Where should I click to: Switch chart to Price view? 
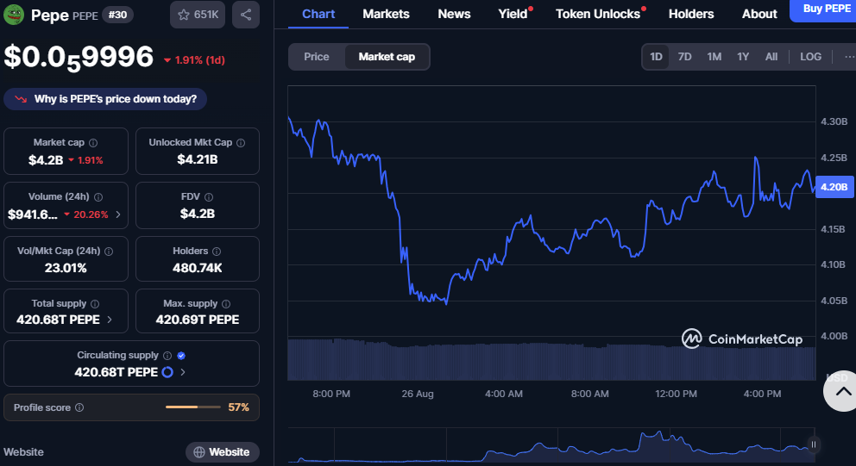(317, 57)
